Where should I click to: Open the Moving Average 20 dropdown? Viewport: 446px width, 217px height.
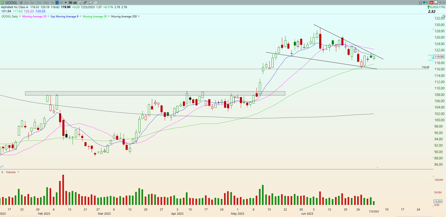pos(48,16)
